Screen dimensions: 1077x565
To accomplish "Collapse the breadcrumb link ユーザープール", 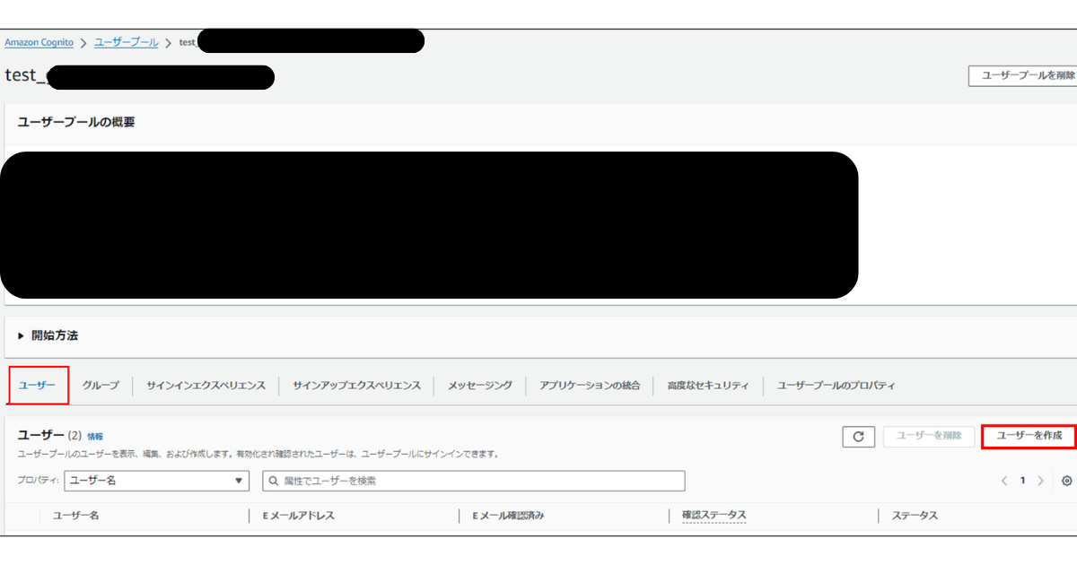I will 126,41.
